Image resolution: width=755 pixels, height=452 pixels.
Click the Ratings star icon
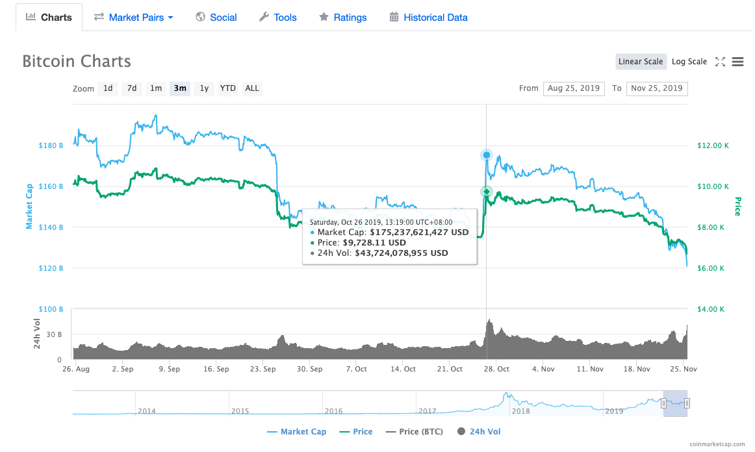click(324, 17)
